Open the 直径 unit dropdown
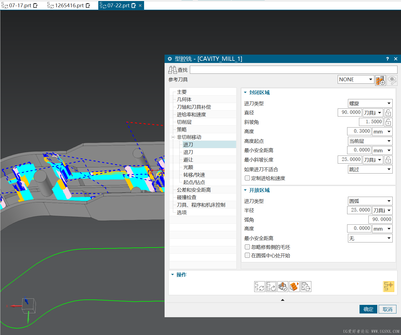Image resolution: width=401 pixels, height=335 pixels. coord(373,113)
